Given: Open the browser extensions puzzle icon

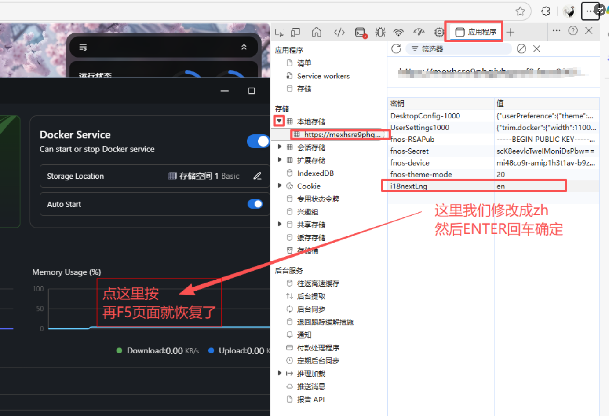Looking at the screenshot, I should coord(546,11).
